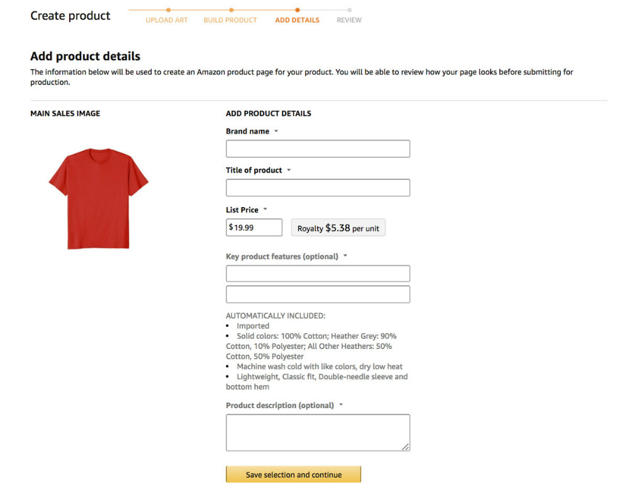Go back to the BUILD PRODUCT step
The height and width of the screenshot is (490, 629).
pyautogui.click(x=230, y=20)
